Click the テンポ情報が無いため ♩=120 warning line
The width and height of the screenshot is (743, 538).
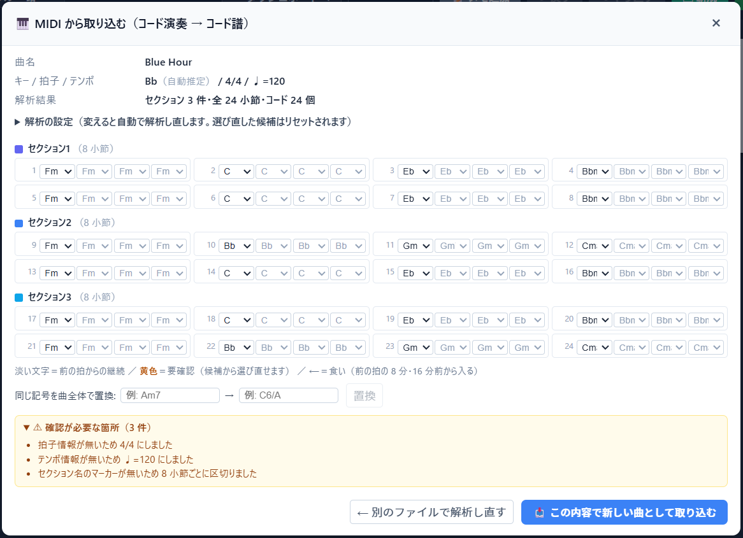115,459
